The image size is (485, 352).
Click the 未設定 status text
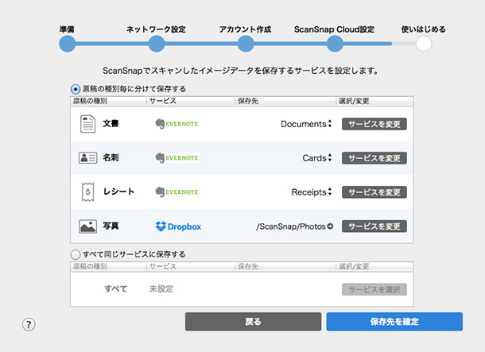(161, 289)
